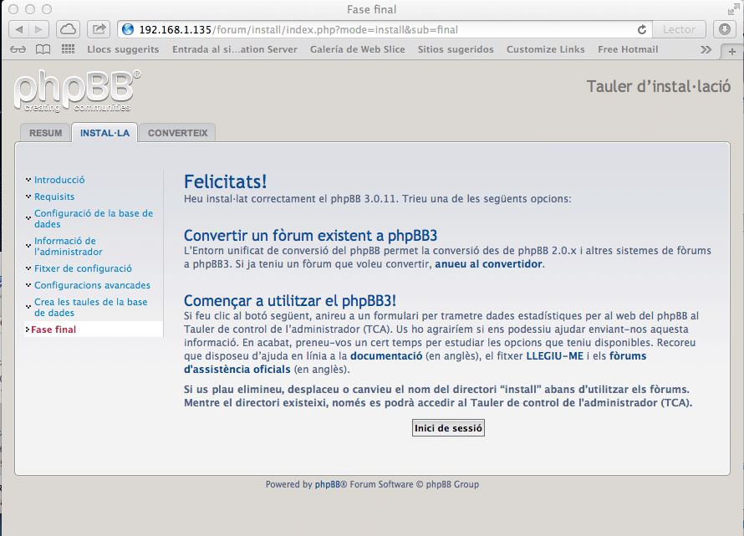This screenshot has width=744, height=536.
Task: Click the phpBB logo
Action: click(77, 91)
